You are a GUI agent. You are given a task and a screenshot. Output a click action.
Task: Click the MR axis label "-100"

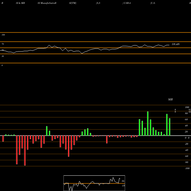click(187, 168)
